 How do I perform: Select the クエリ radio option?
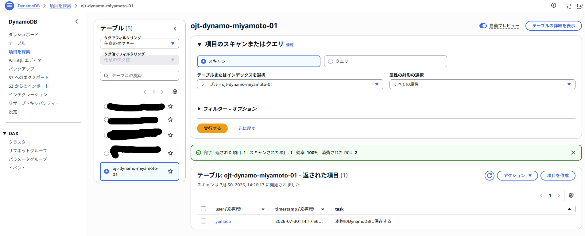pyautogui.click(x=331, y=61)
